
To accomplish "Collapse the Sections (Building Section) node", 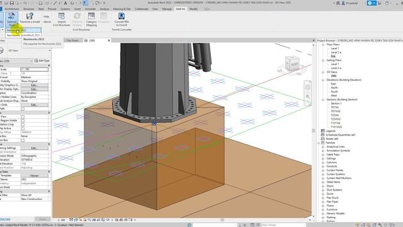I will coord(323,100).
